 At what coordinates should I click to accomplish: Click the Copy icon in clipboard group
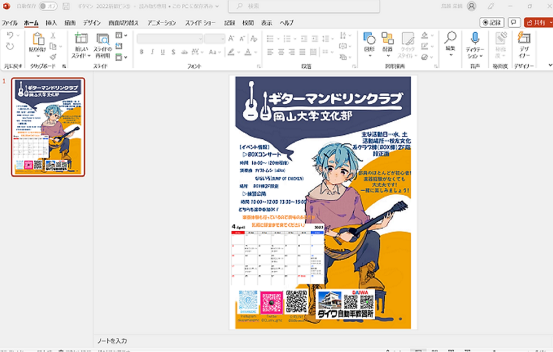pyautogui.click(x=53, y=46)
